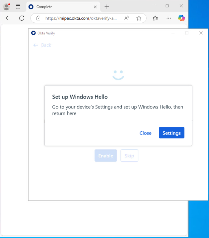Image resolution: width=209 pixels, height=238 pixels.
Task: Open the browser profile icon
Action: 6,7
